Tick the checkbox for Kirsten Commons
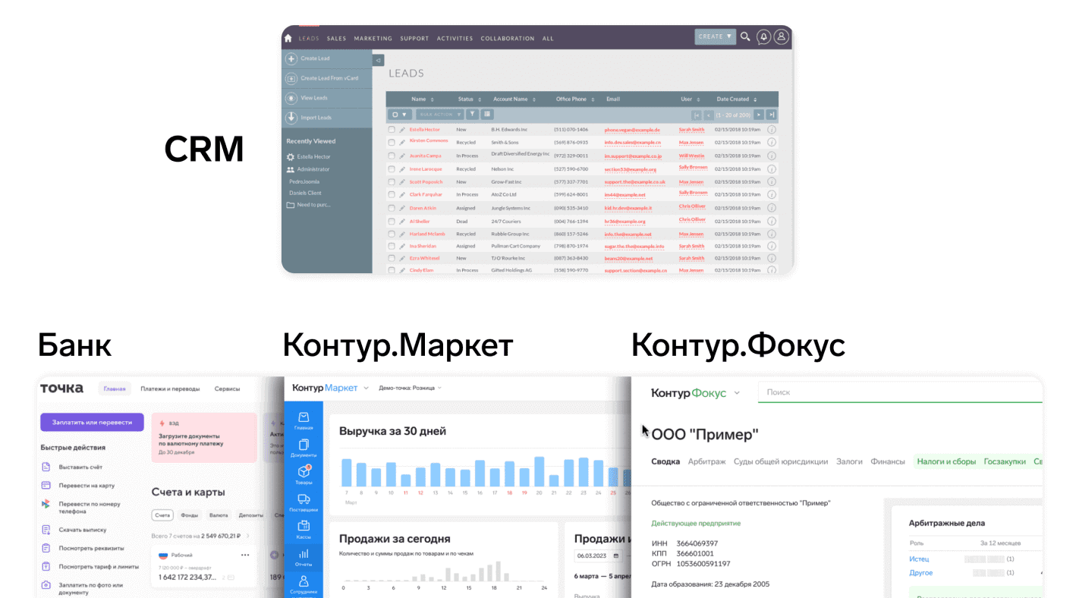Screen dimensions: 1076x598 tap(392, 142)
